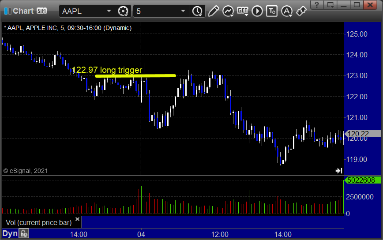Screen dimensions: 383x240
Task: Expand the interval 5 dropdown
Action: 183,11
